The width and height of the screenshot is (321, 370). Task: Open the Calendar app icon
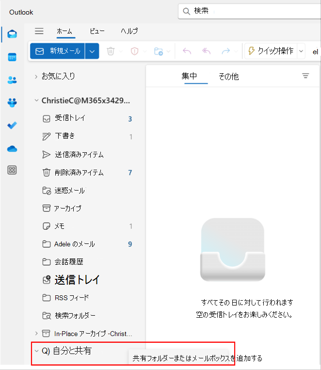tap(12, 57)
